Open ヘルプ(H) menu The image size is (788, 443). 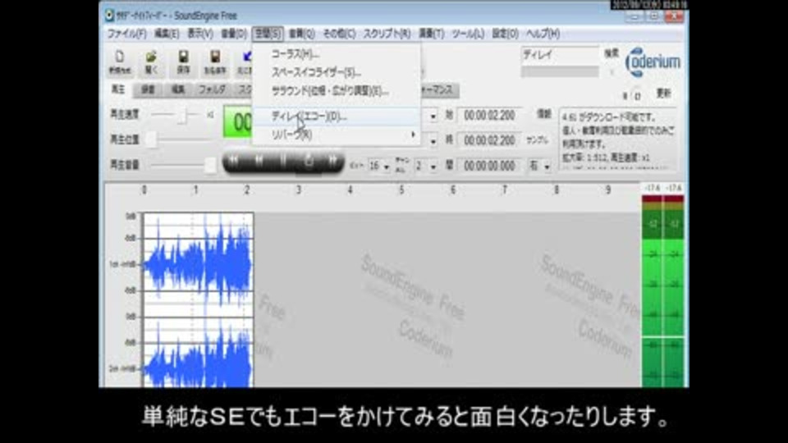(543, 34)
